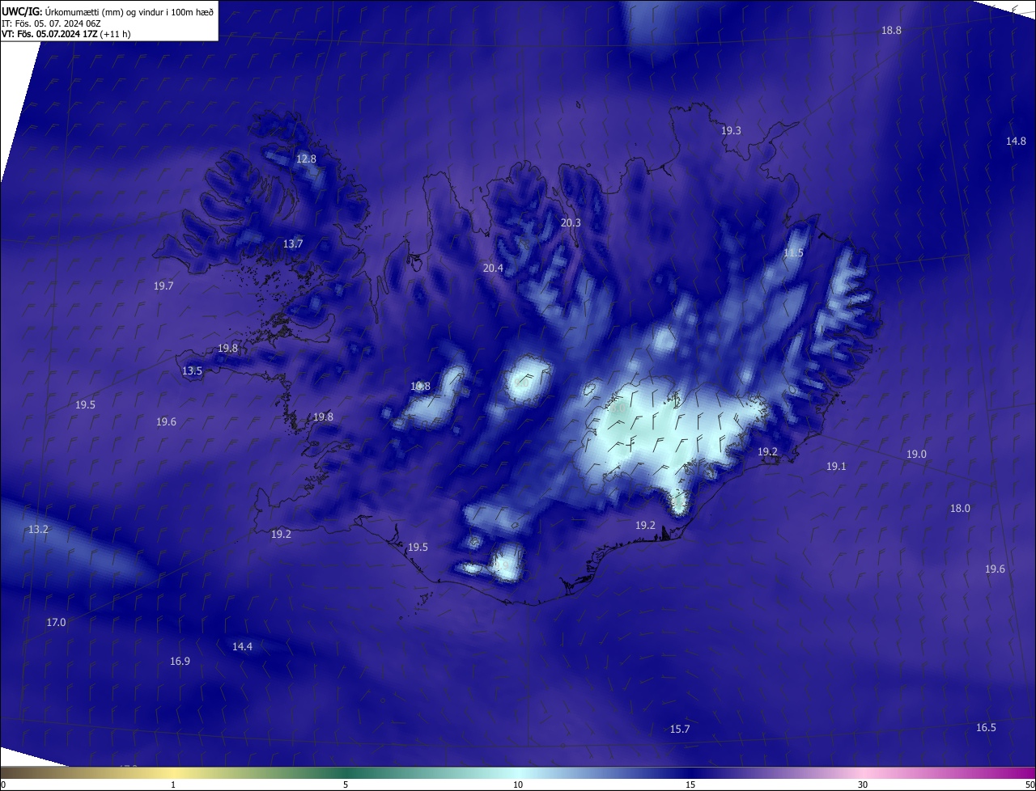This screenshot has width=1036, height=791.
Task: Click the 0 tick on the color scale
Action: point(2,785)
